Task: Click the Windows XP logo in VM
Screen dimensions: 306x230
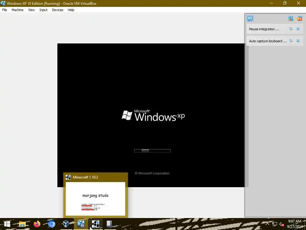Action: pos(153,115)
